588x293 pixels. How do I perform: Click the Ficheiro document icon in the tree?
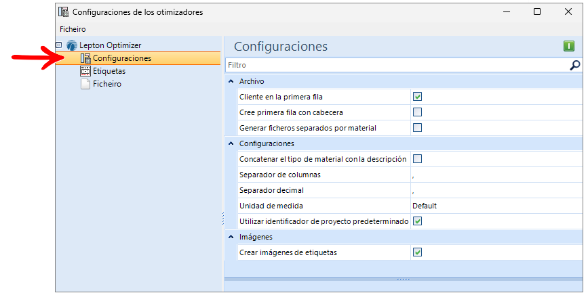(85, 84)
